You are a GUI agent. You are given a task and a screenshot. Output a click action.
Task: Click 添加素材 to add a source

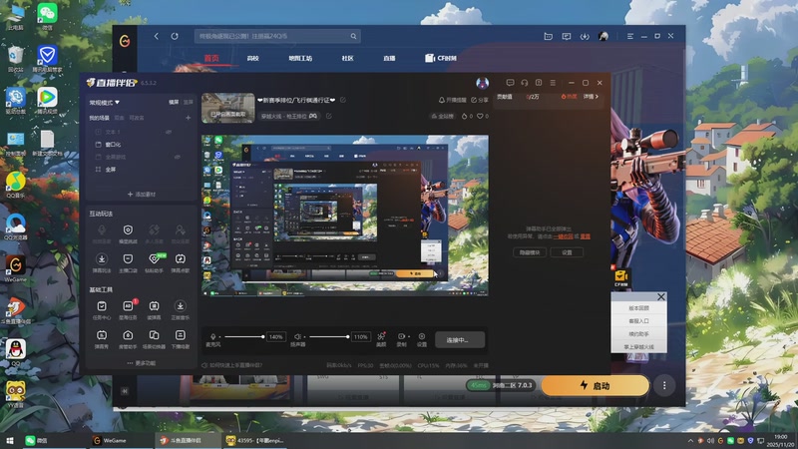pyautogui.click(x=142, y=194)
